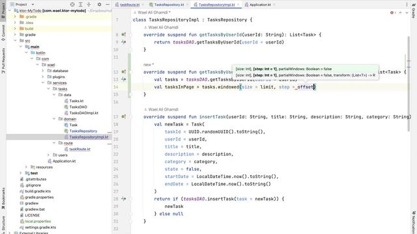The image size is (417, 234).
Task: Click the Collapse All icon in Project panel
Action: point(89,5)
